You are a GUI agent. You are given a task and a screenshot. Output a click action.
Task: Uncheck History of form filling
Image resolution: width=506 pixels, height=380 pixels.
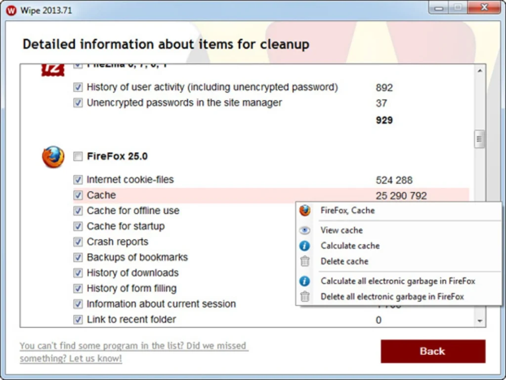78,288
